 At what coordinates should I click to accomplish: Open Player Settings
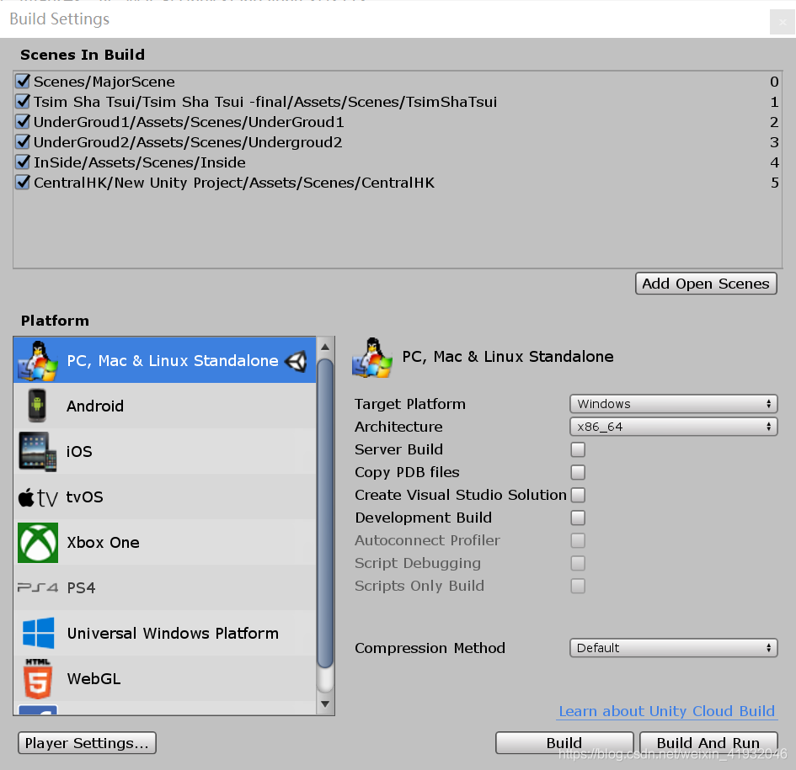click(x=87, y=743)
